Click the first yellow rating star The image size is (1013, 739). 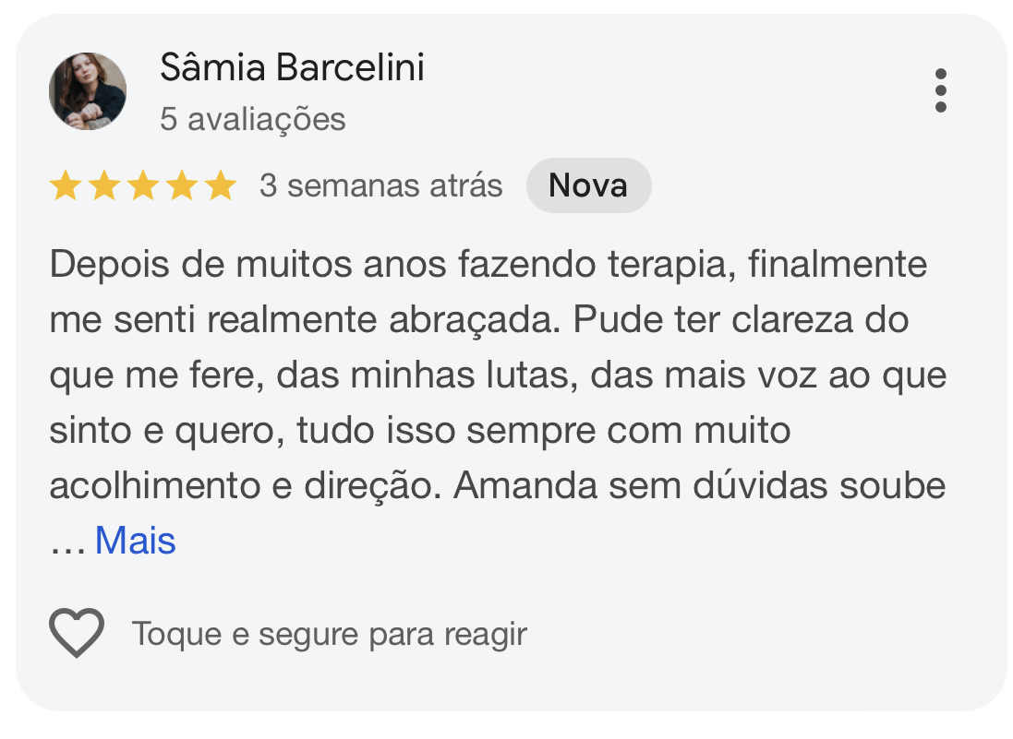click(x=66, y=186)
